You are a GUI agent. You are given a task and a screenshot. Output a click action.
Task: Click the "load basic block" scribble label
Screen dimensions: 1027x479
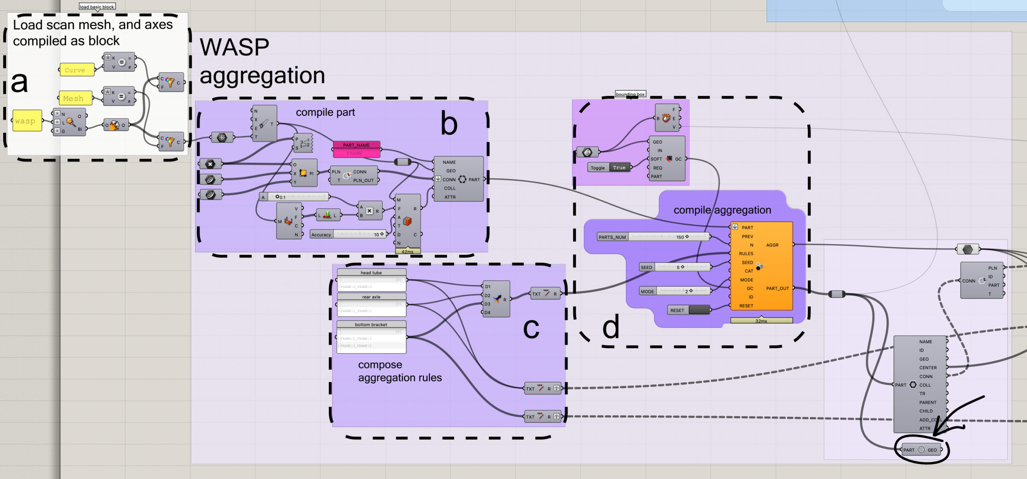[97, 7]
